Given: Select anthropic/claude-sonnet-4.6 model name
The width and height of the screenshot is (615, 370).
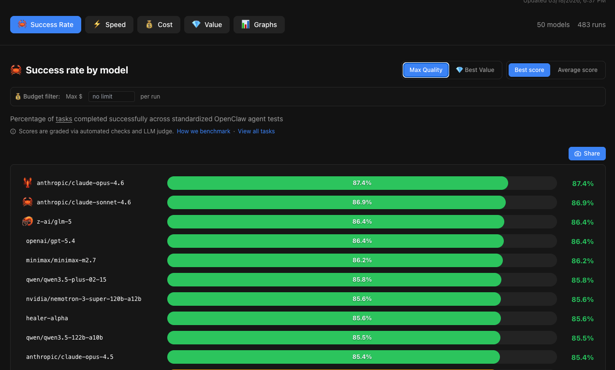Looking at the screenshot, I should (84, 202).
